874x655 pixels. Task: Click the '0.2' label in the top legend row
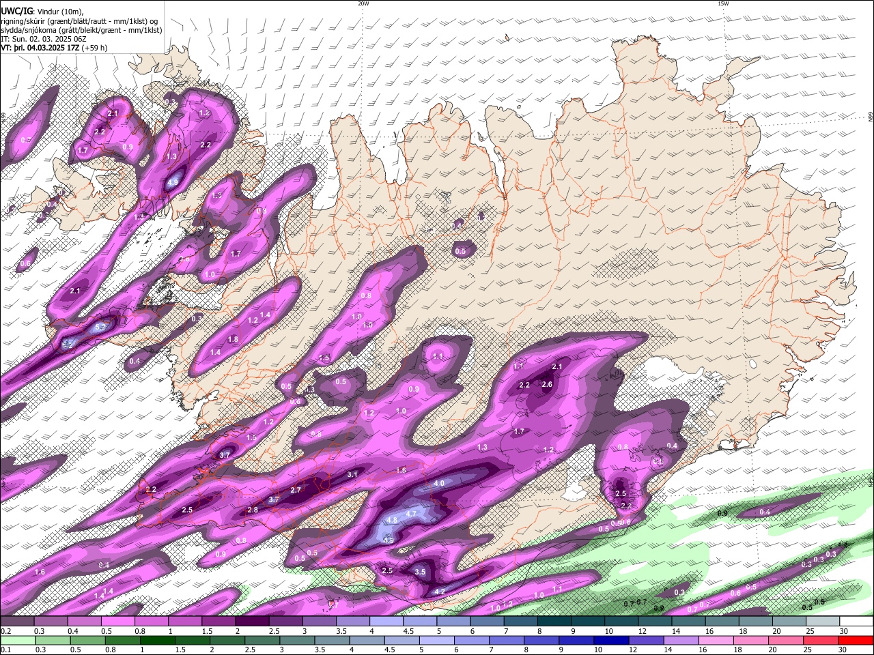pyautogui.click(x=6, y=631)
